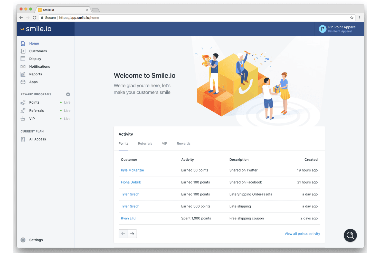Open Ryan Ellul customer profile

[x=129, y=218]
